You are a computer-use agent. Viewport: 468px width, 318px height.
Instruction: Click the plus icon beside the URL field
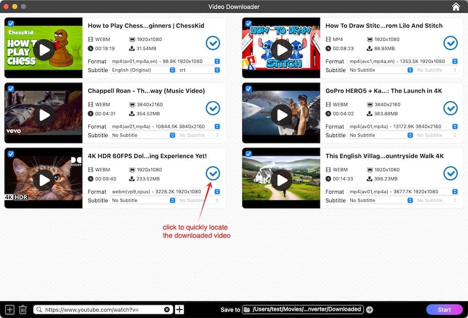(x=180, y=309)
